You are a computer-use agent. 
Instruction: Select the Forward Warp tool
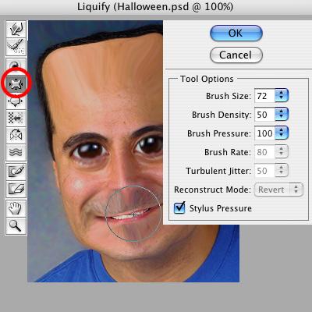16,29
